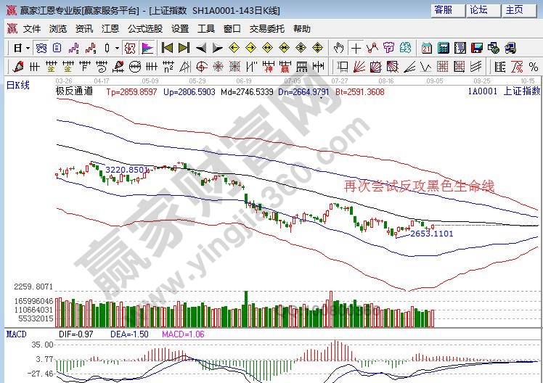
Task: Jump to first bar with skip-back arrow
Action: point(167,48)
